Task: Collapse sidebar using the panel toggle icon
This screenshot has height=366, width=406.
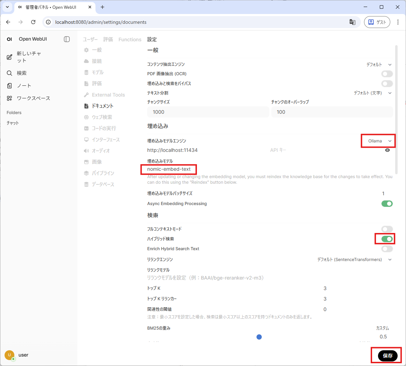Action: pyautogui.click(x=67, y=39)
